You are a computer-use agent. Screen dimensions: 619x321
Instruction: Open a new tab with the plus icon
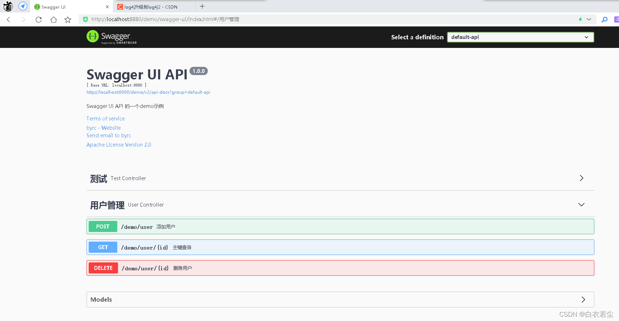(x=202, y=6)
